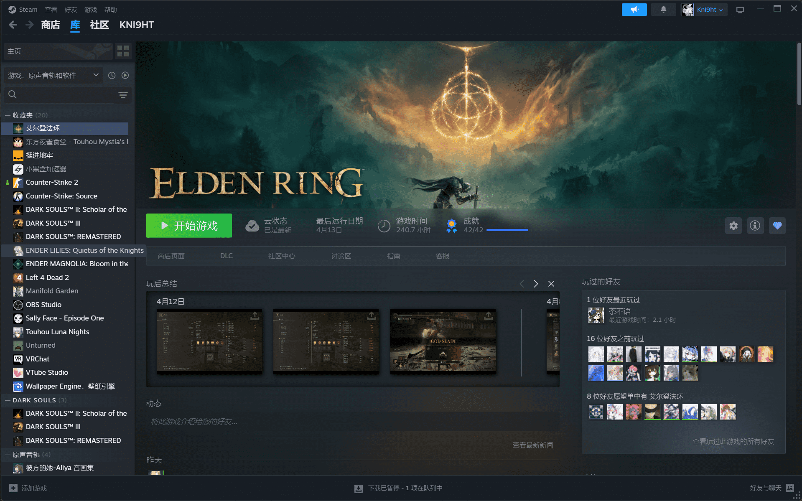Open the Steam menu
The image size is (802, 501).
28,10
